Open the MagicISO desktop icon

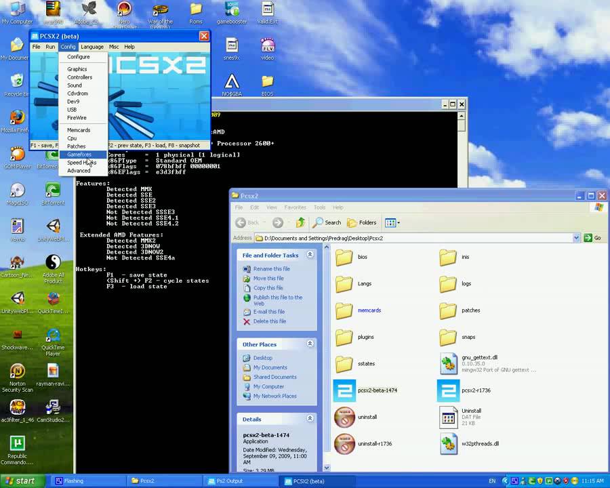18,194
